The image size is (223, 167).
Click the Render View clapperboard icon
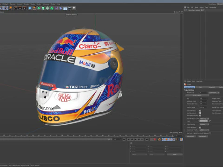pos(16,8)
